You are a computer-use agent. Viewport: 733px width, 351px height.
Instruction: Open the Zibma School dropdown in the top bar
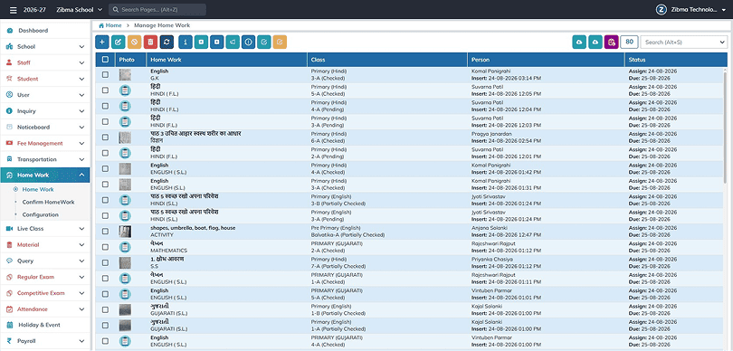(80, 10)
